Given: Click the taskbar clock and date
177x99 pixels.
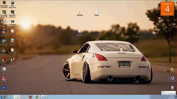Looking at the screenshot, I should pyautogui.click(x=171, y=97).
